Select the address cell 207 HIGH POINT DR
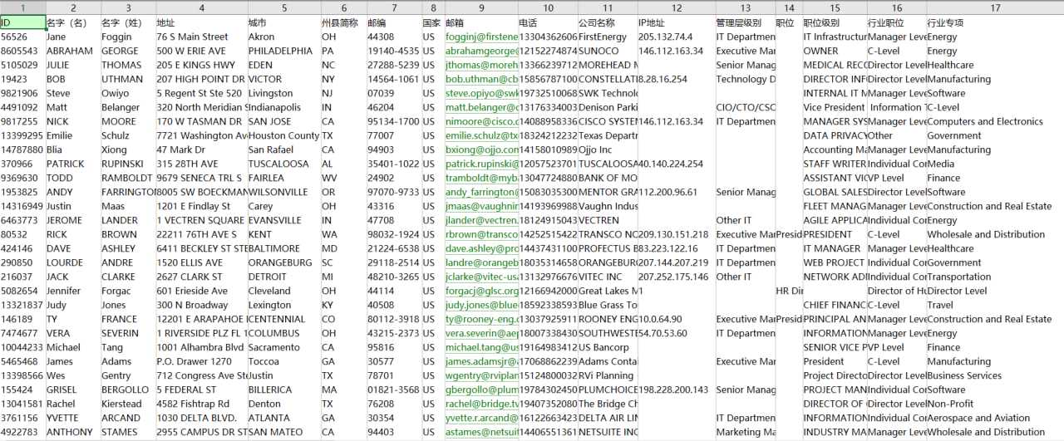 (x=201, y=79)
